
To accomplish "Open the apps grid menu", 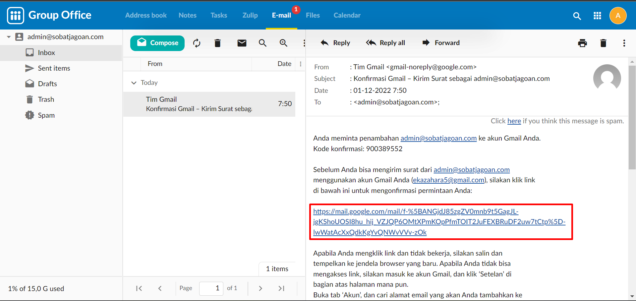I will click(597, 16).
